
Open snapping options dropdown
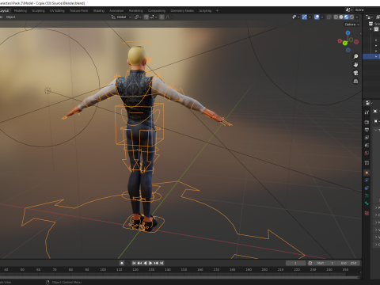coord(154,17)
